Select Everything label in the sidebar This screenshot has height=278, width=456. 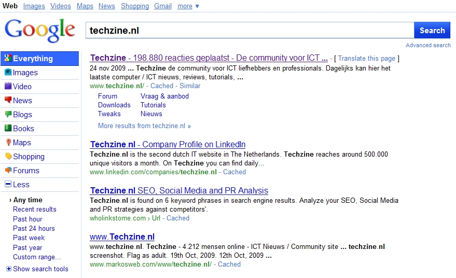(33, 59)
